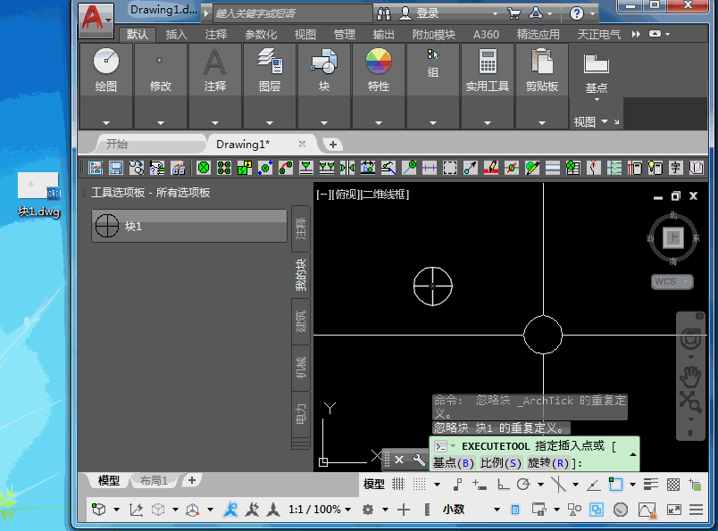This screenshot has width=718, height=531.
Task: Click 登录 to sign in
Action: point(427,13)
